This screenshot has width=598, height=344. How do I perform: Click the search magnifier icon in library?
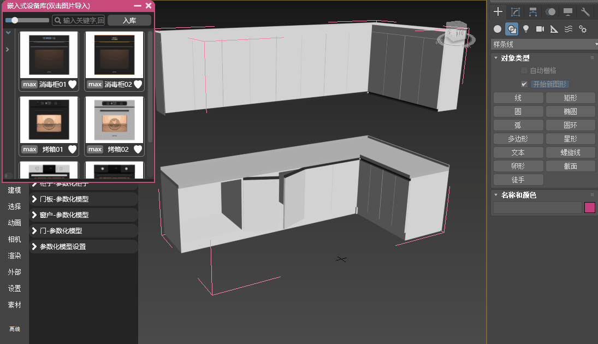tap(57, 20)
